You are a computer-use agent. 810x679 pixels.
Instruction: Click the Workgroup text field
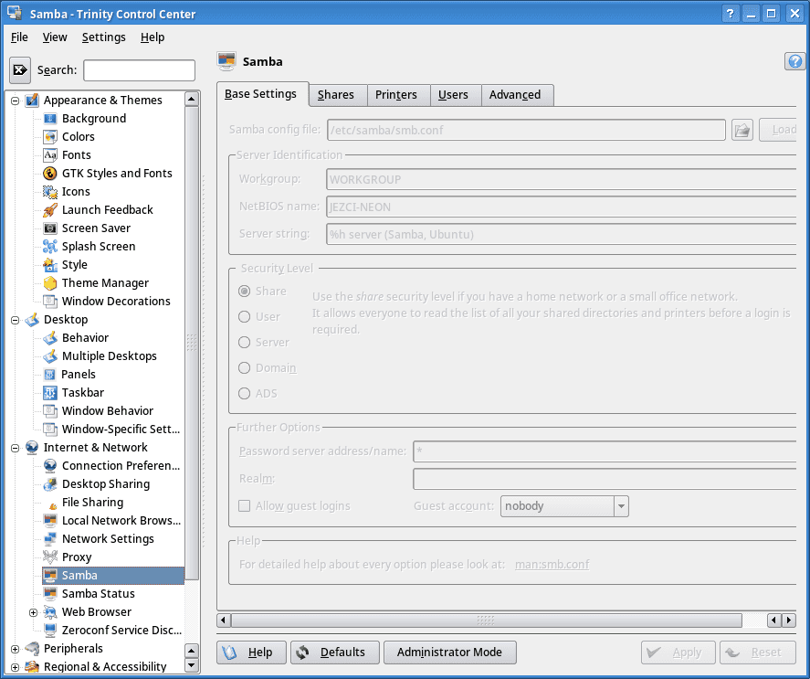click(561, 179)
